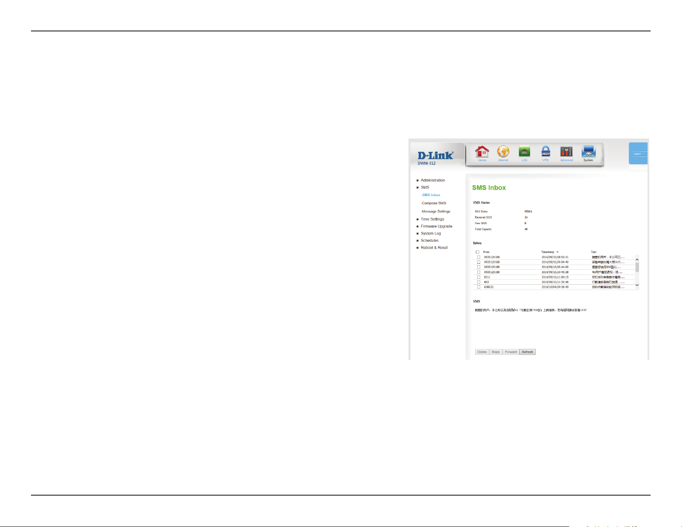This screenshot has width=682, height=527.
Task: Go to Message Settings submenu
Action: [x=436, y=211]
